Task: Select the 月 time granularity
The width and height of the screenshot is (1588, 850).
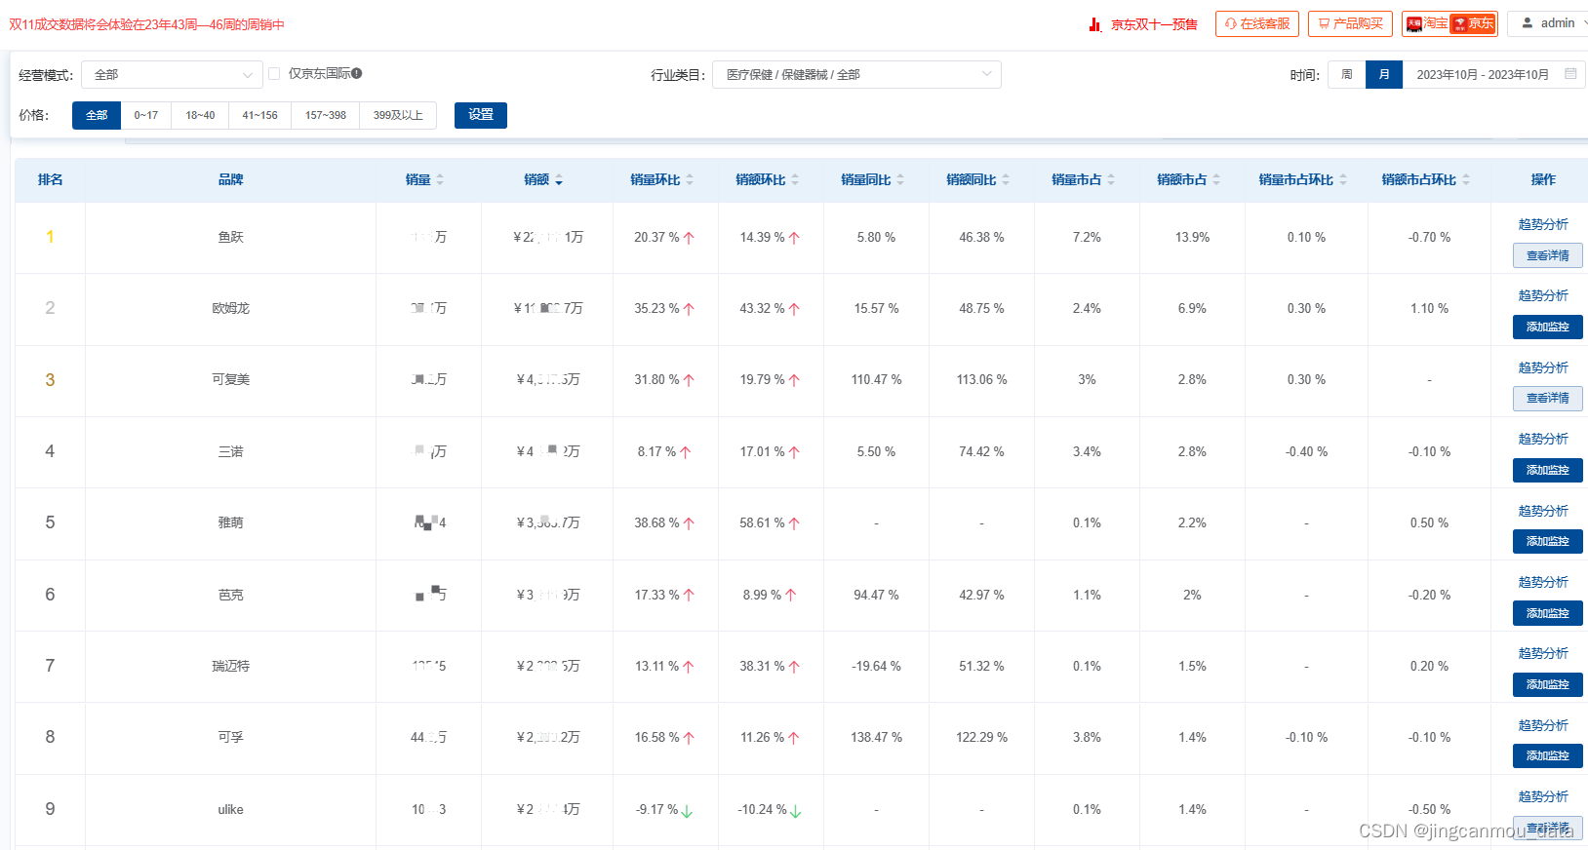Action: coord(1384,75)
